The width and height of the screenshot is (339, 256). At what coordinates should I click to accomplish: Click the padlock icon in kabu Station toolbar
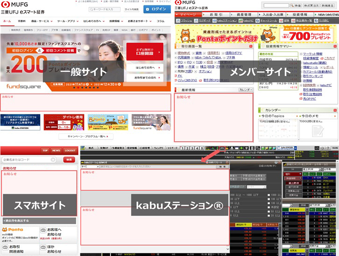click(227, 148)
